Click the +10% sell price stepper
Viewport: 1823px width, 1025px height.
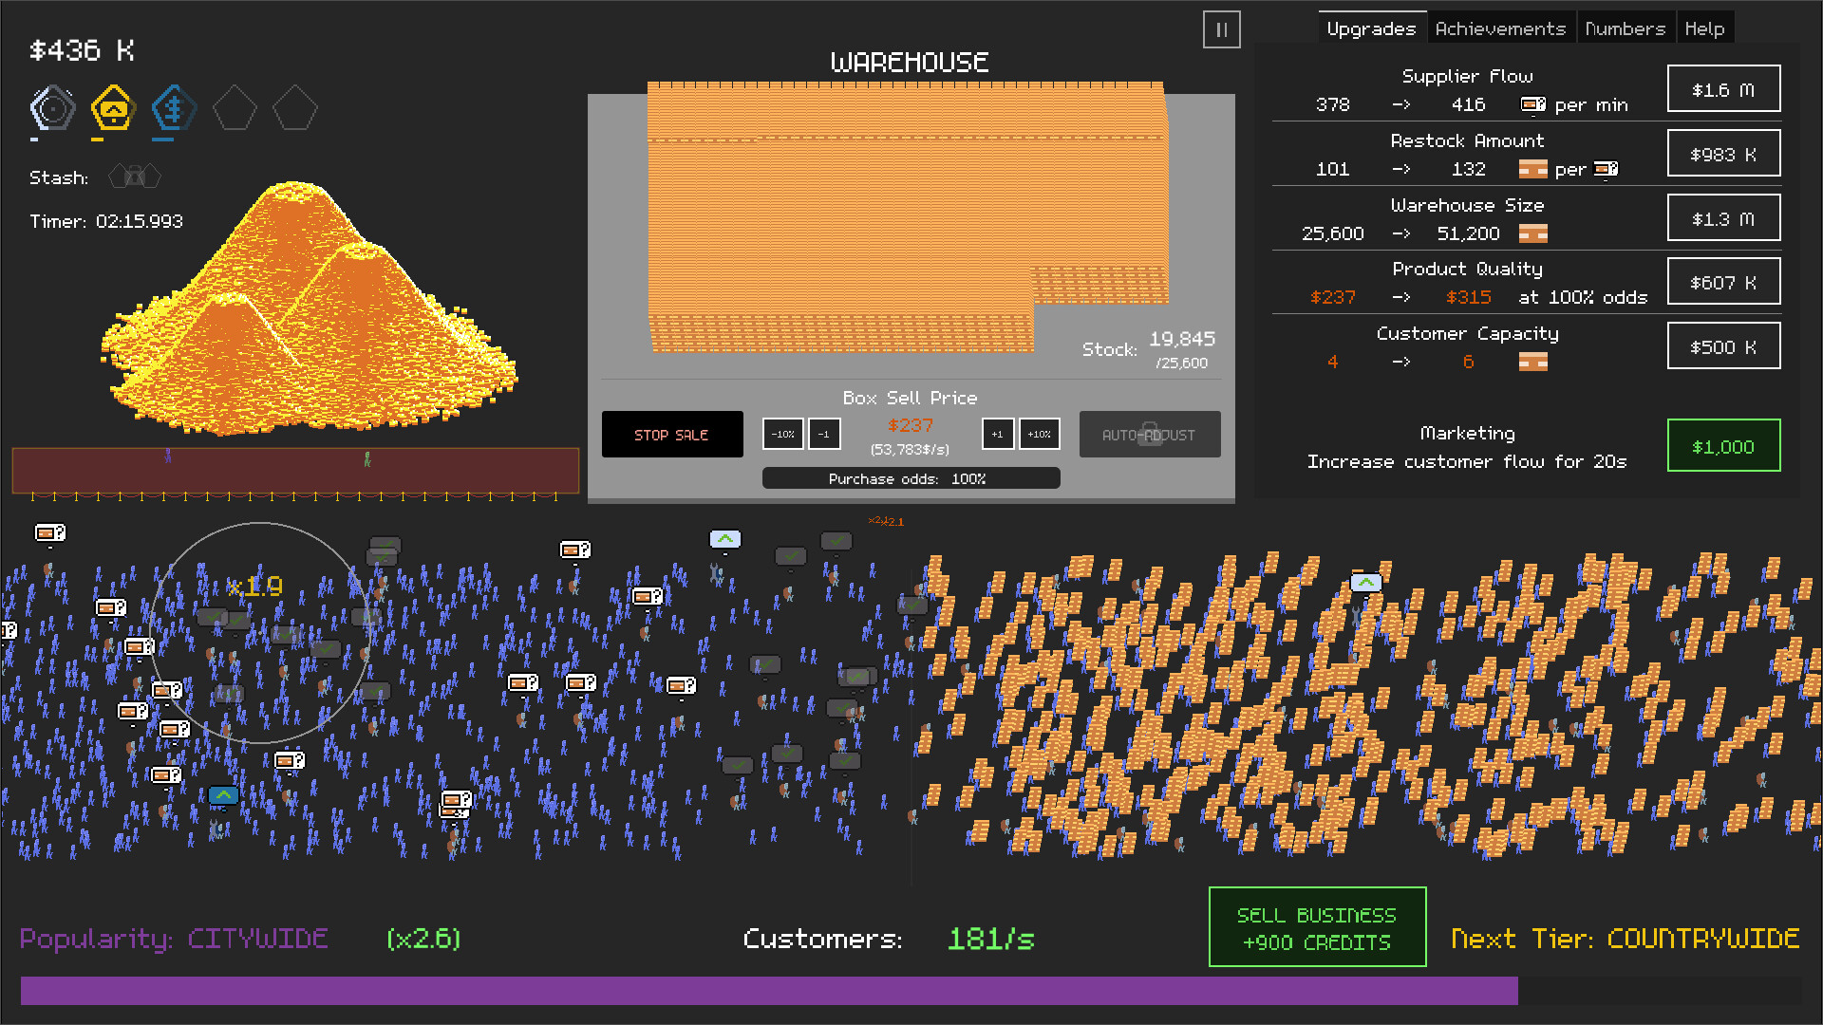(x=1039, y=434)
